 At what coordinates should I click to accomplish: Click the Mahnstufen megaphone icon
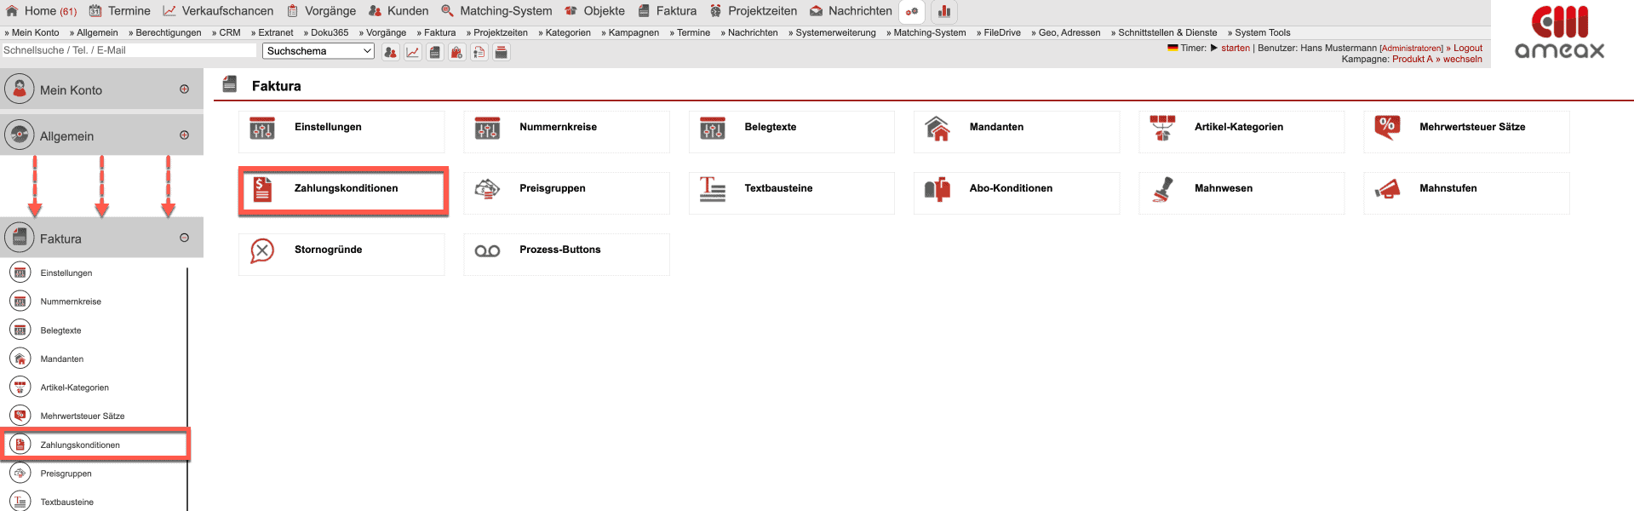pos(1387,189)
